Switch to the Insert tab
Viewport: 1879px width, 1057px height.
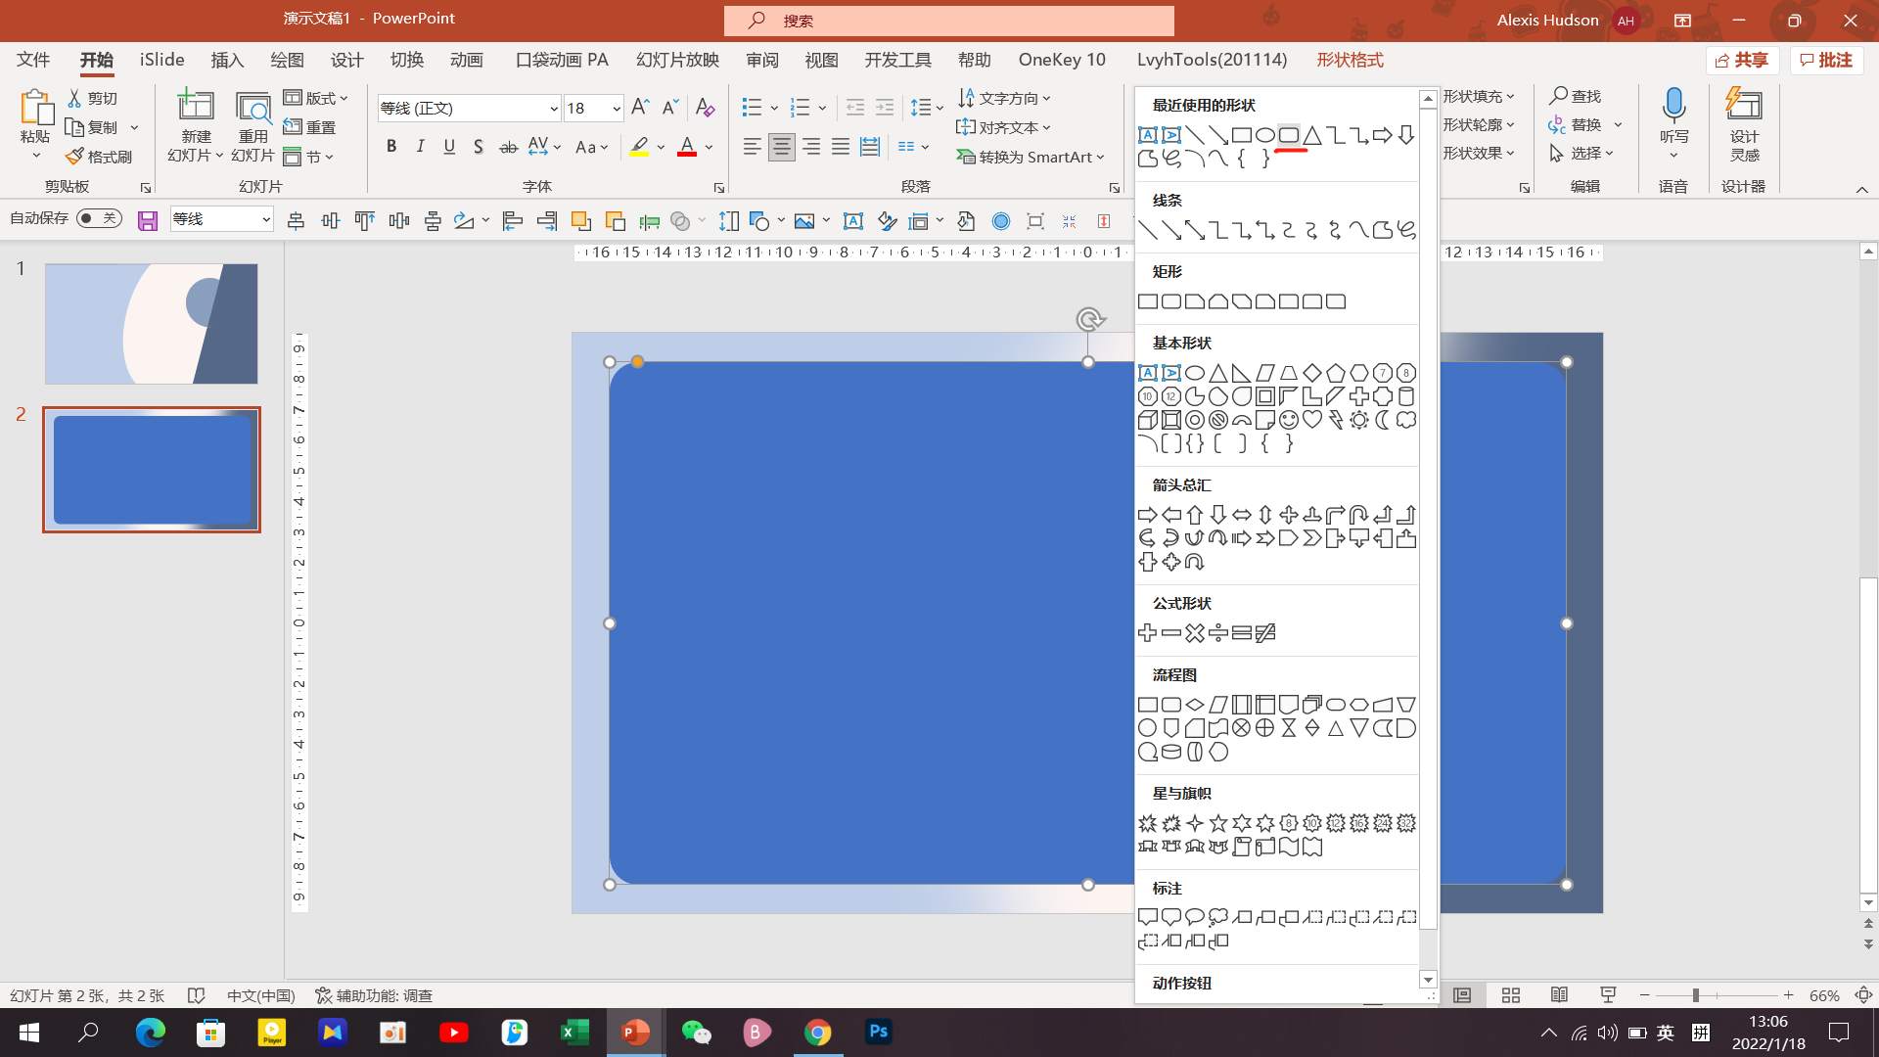227,60
